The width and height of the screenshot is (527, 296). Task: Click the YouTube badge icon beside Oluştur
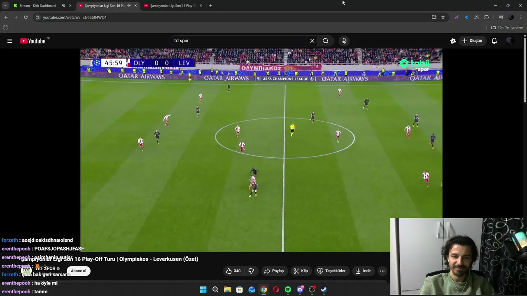(453, 41)
